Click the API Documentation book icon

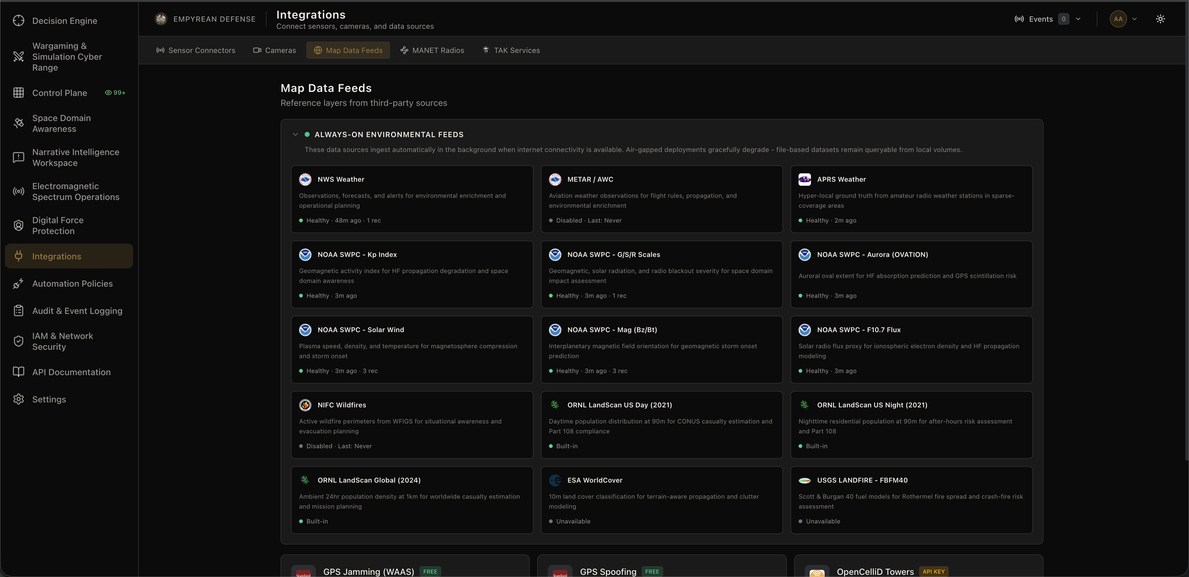[x=19, y=372]
